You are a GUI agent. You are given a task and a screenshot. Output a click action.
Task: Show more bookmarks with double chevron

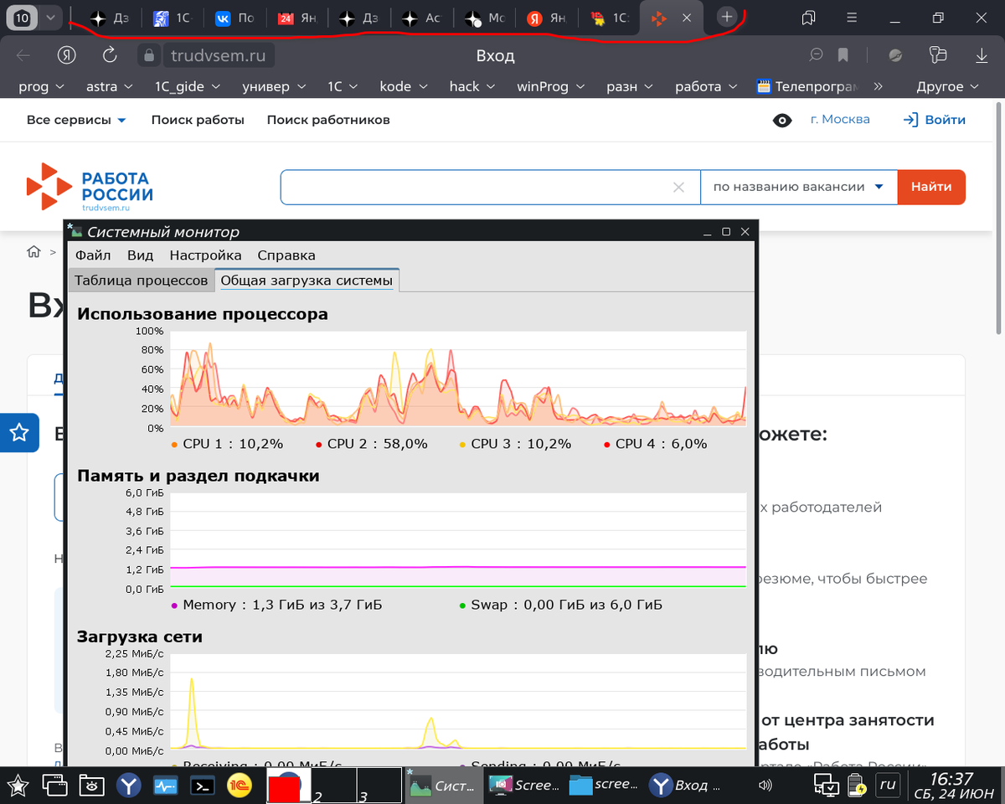(878, 86)
